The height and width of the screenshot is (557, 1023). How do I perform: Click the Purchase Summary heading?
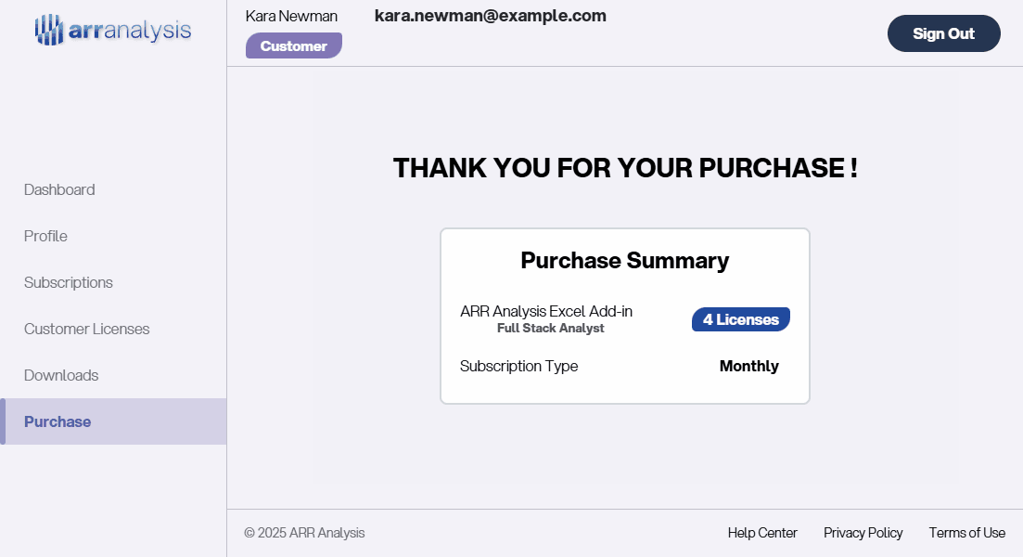[624, 261]
